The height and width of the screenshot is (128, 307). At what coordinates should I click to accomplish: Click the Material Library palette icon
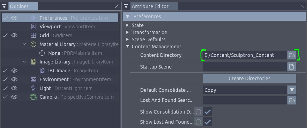(x=33, y=44)
